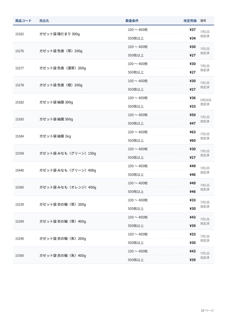Click product code 15239
The height and width of the screenshot is (321, 227).
[20, 204]
